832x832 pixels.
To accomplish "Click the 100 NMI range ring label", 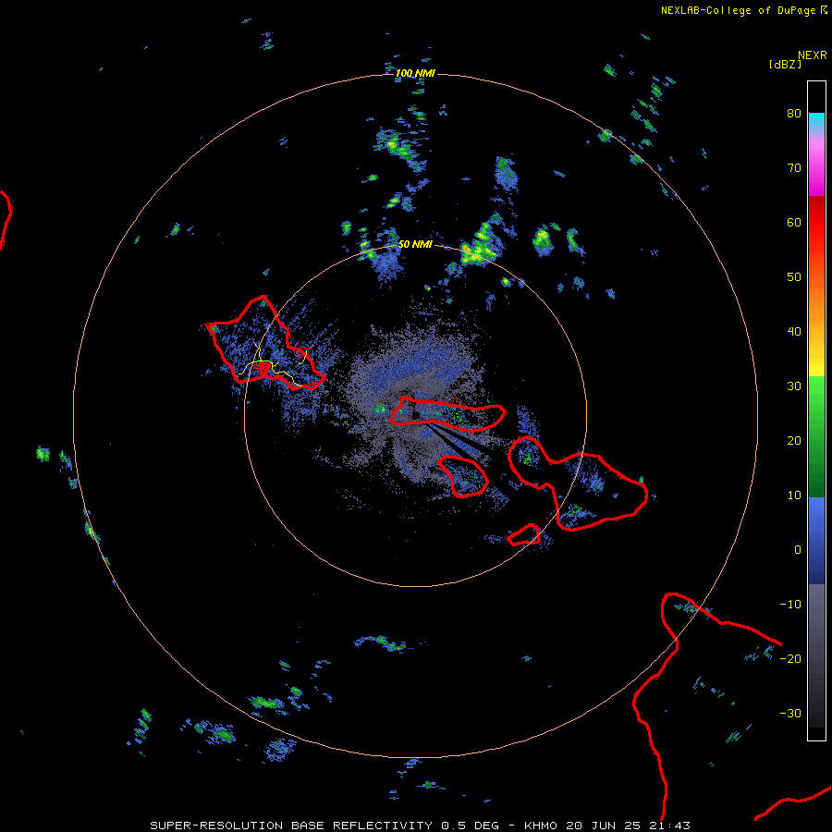I will pos(415,73).
